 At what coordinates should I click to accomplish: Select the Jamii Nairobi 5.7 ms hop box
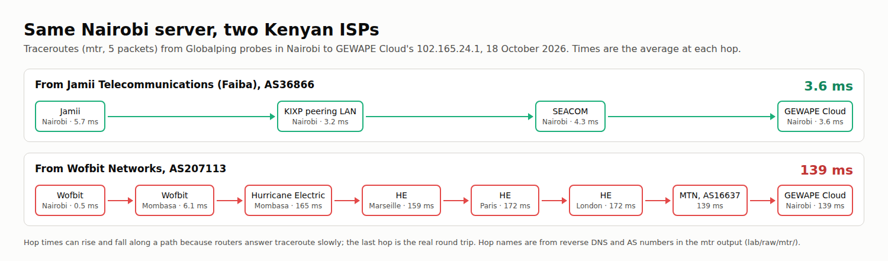click(x=70, y=116)
